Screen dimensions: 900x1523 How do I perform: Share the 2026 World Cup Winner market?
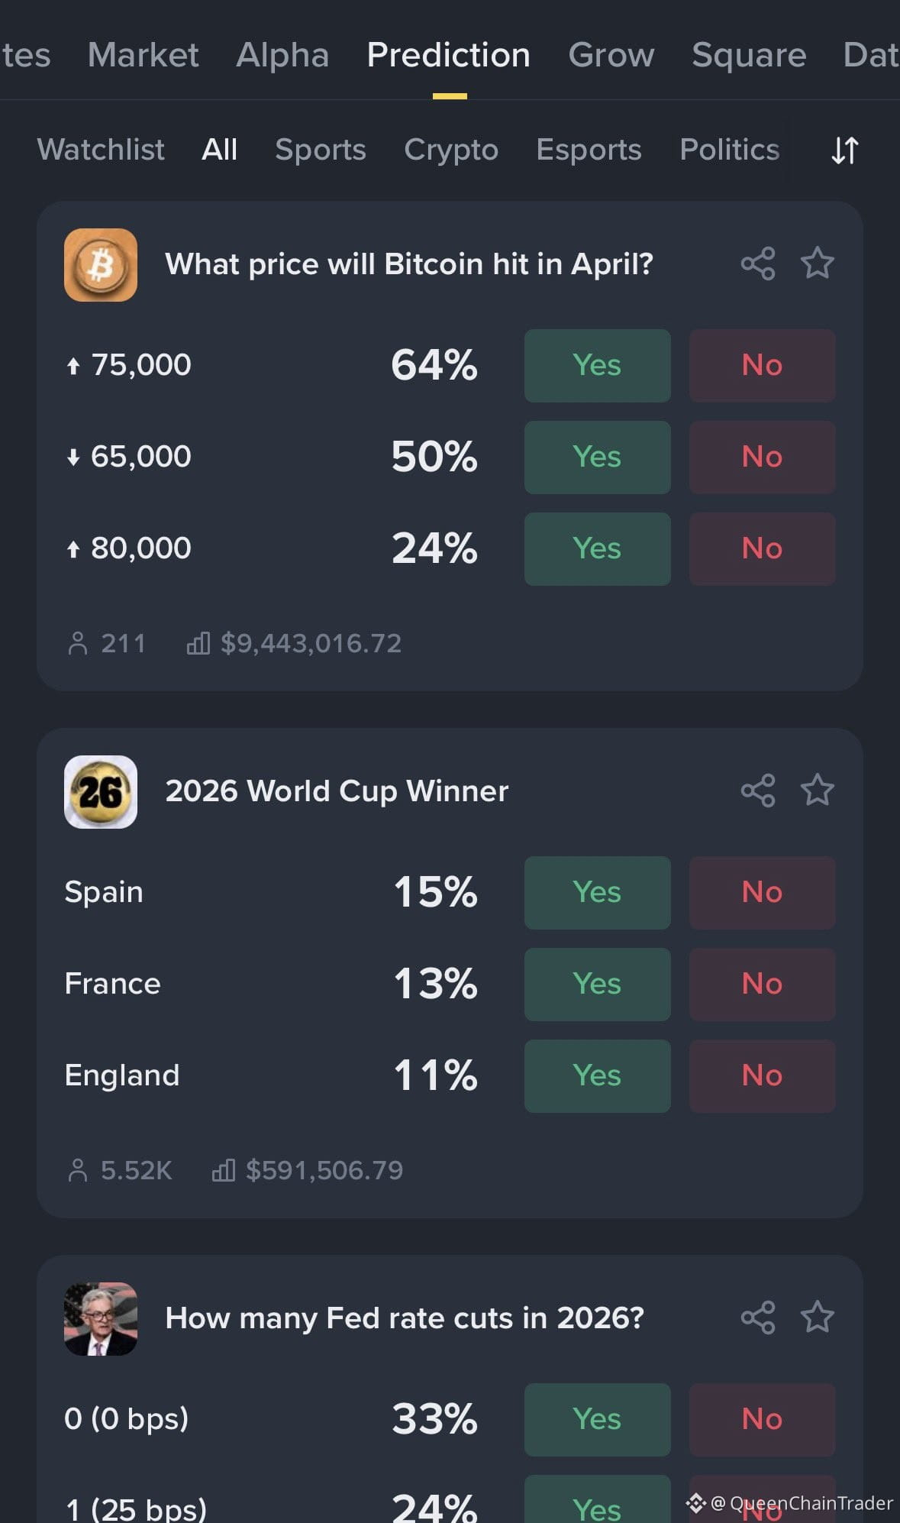[758, 791]
